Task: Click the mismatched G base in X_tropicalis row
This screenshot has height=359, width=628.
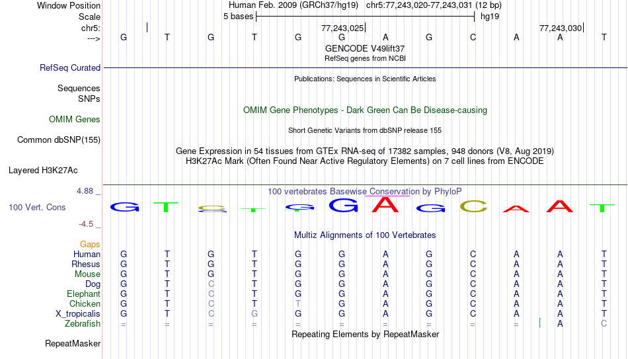Action: tap(255, 314)
